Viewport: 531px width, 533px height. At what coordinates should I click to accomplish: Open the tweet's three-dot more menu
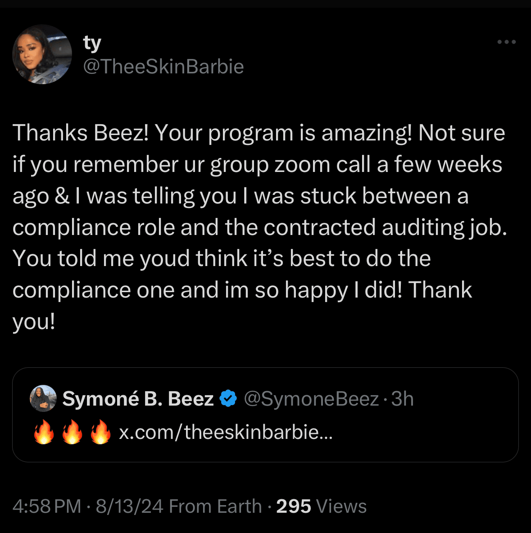point(506,42)
